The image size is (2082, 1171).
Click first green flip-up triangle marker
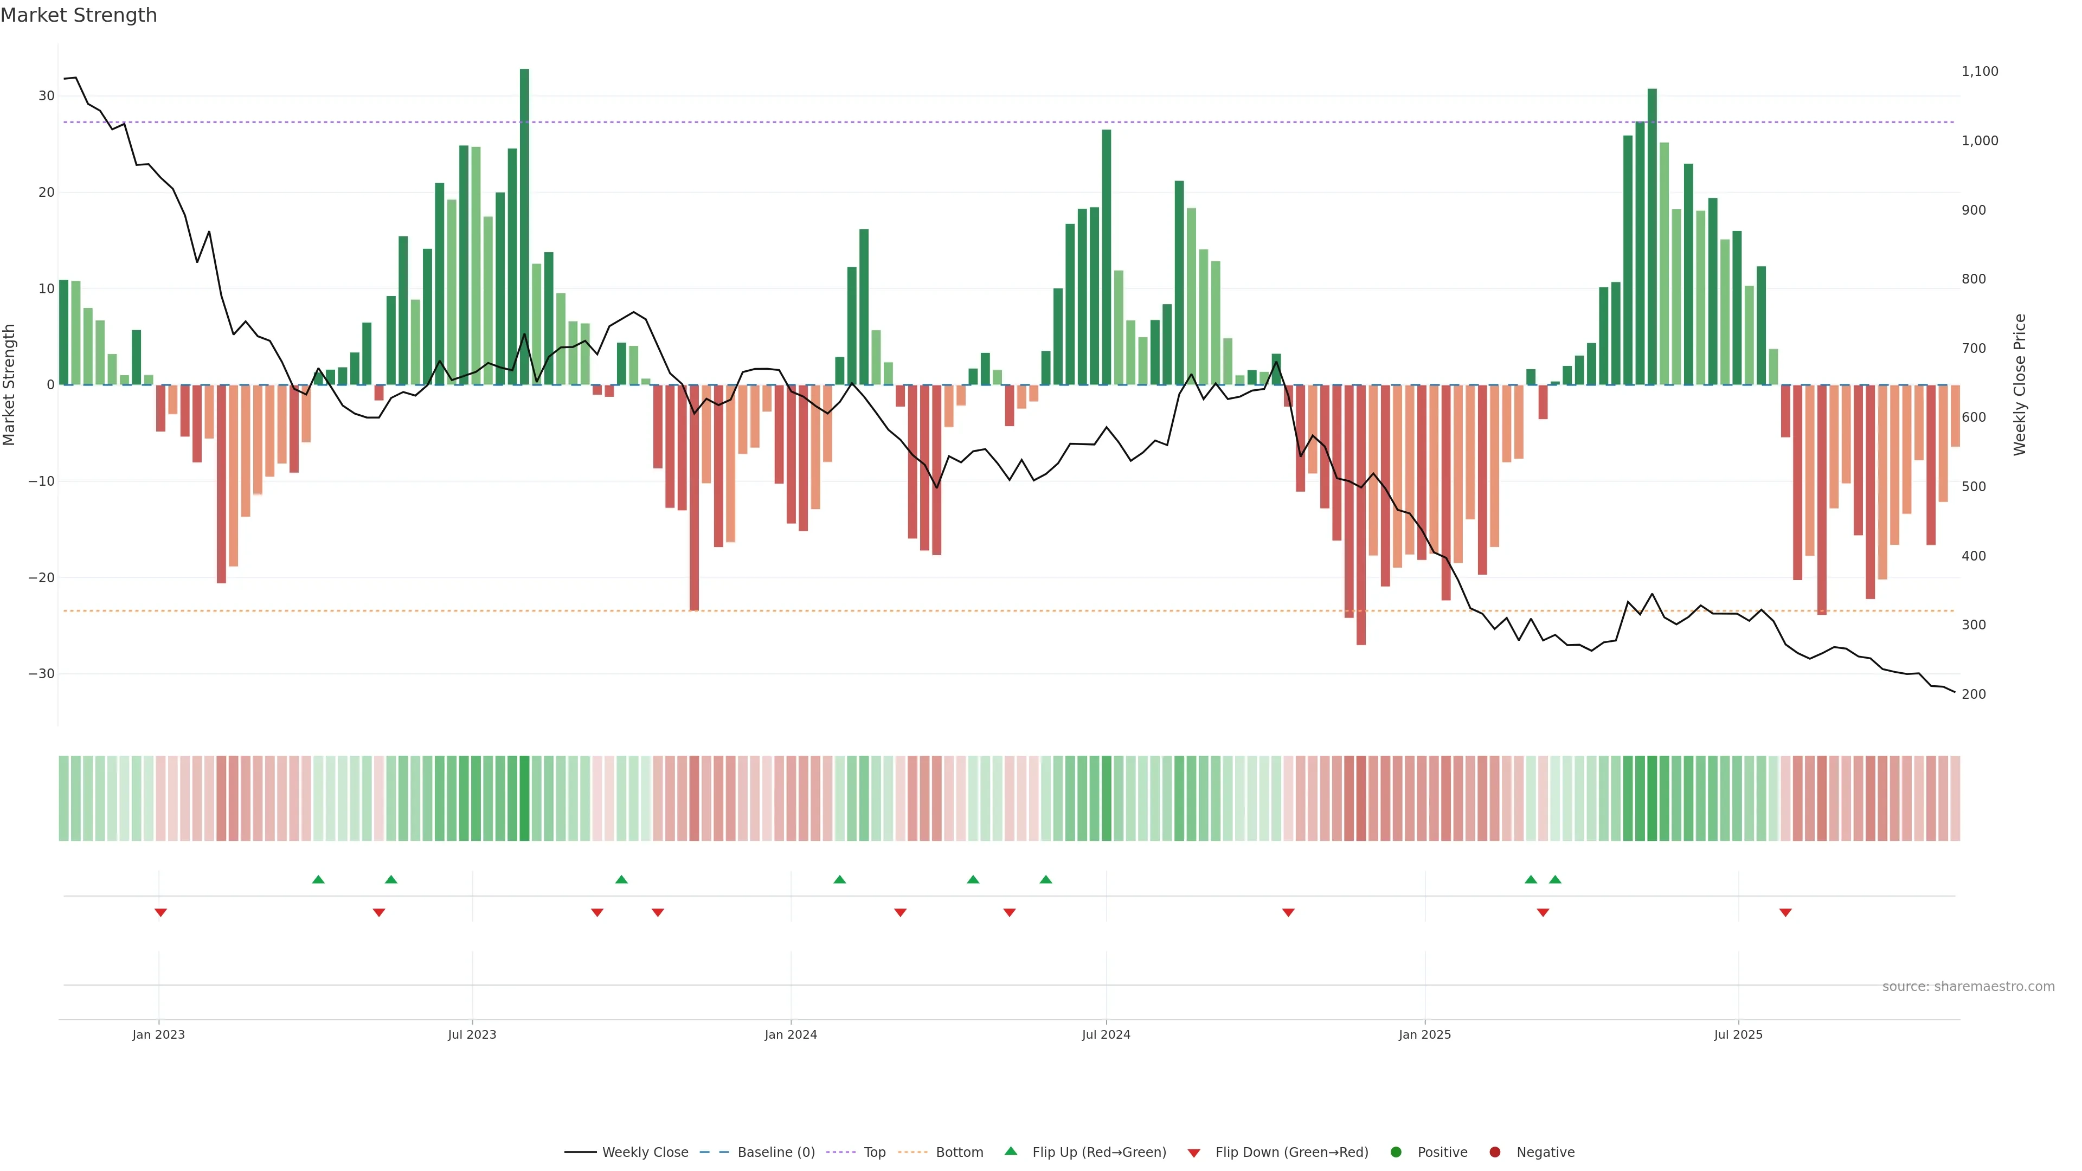coord(318,879)
